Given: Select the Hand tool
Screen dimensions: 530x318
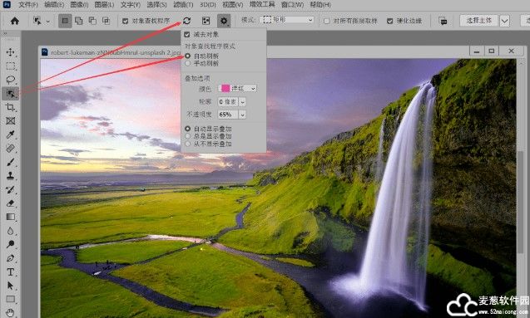Looking at the screenshot, I should [11, 312].
